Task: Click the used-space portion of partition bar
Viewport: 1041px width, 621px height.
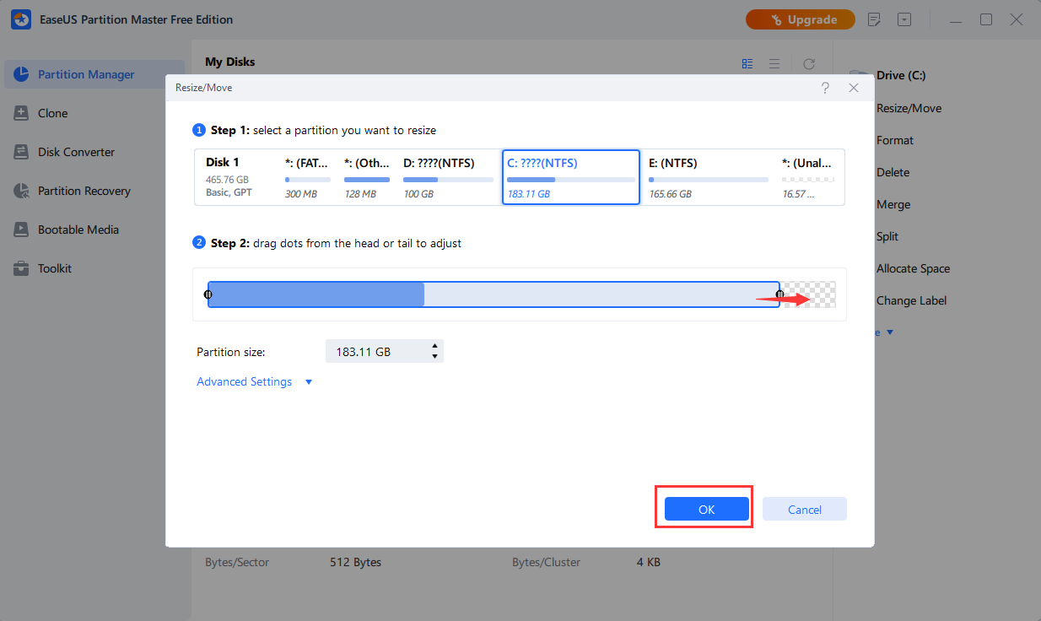Action: pyautogui.click(x=316, y=294)
